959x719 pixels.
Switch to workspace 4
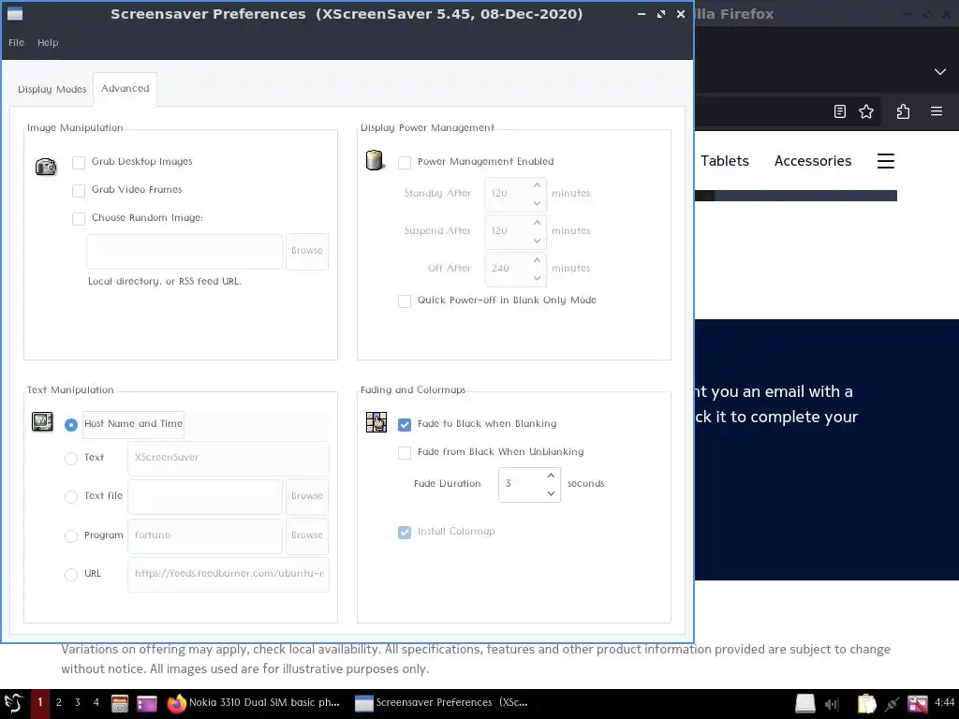coord(96,702)
